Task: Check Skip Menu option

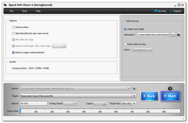Action: click(x=13, y=33)
